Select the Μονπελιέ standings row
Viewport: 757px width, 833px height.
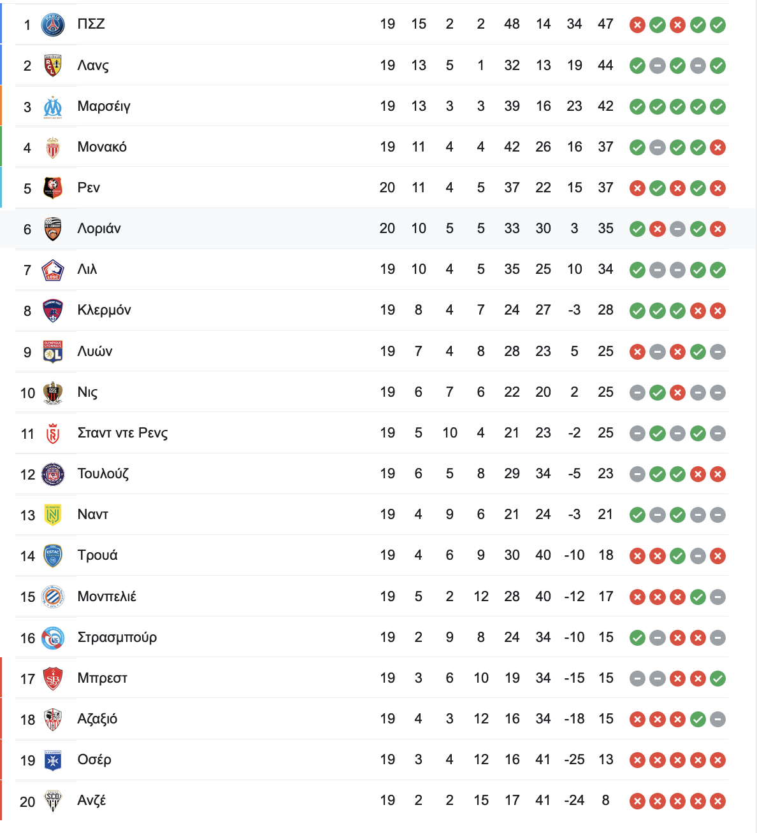pyautogui.click(x=372, y=597)
